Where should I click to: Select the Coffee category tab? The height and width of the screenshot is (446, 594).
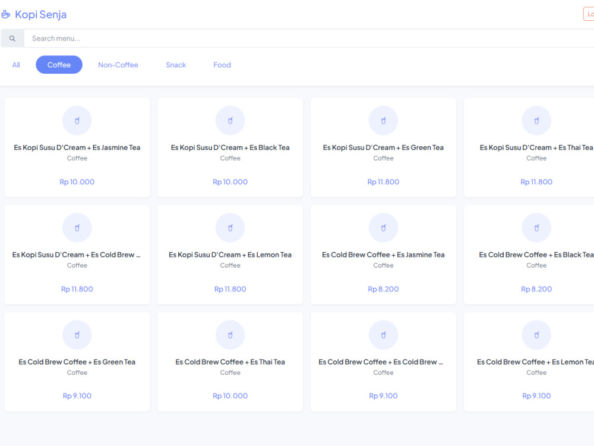(x=59, y=65)
